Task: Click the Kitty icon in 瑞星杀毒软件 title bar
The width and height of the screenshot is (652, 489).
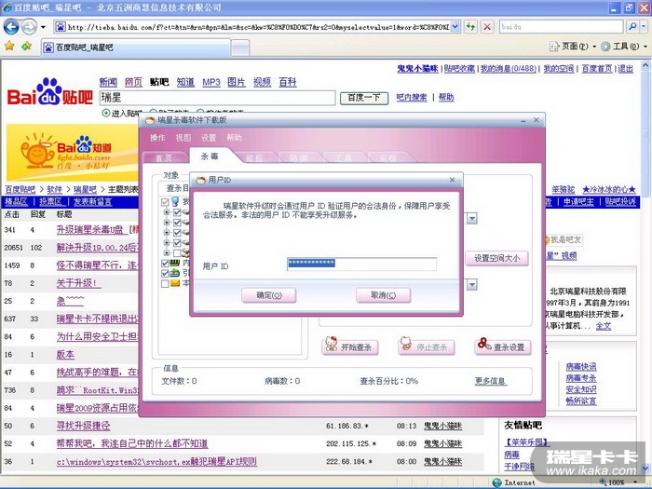Action: [150, 120]
